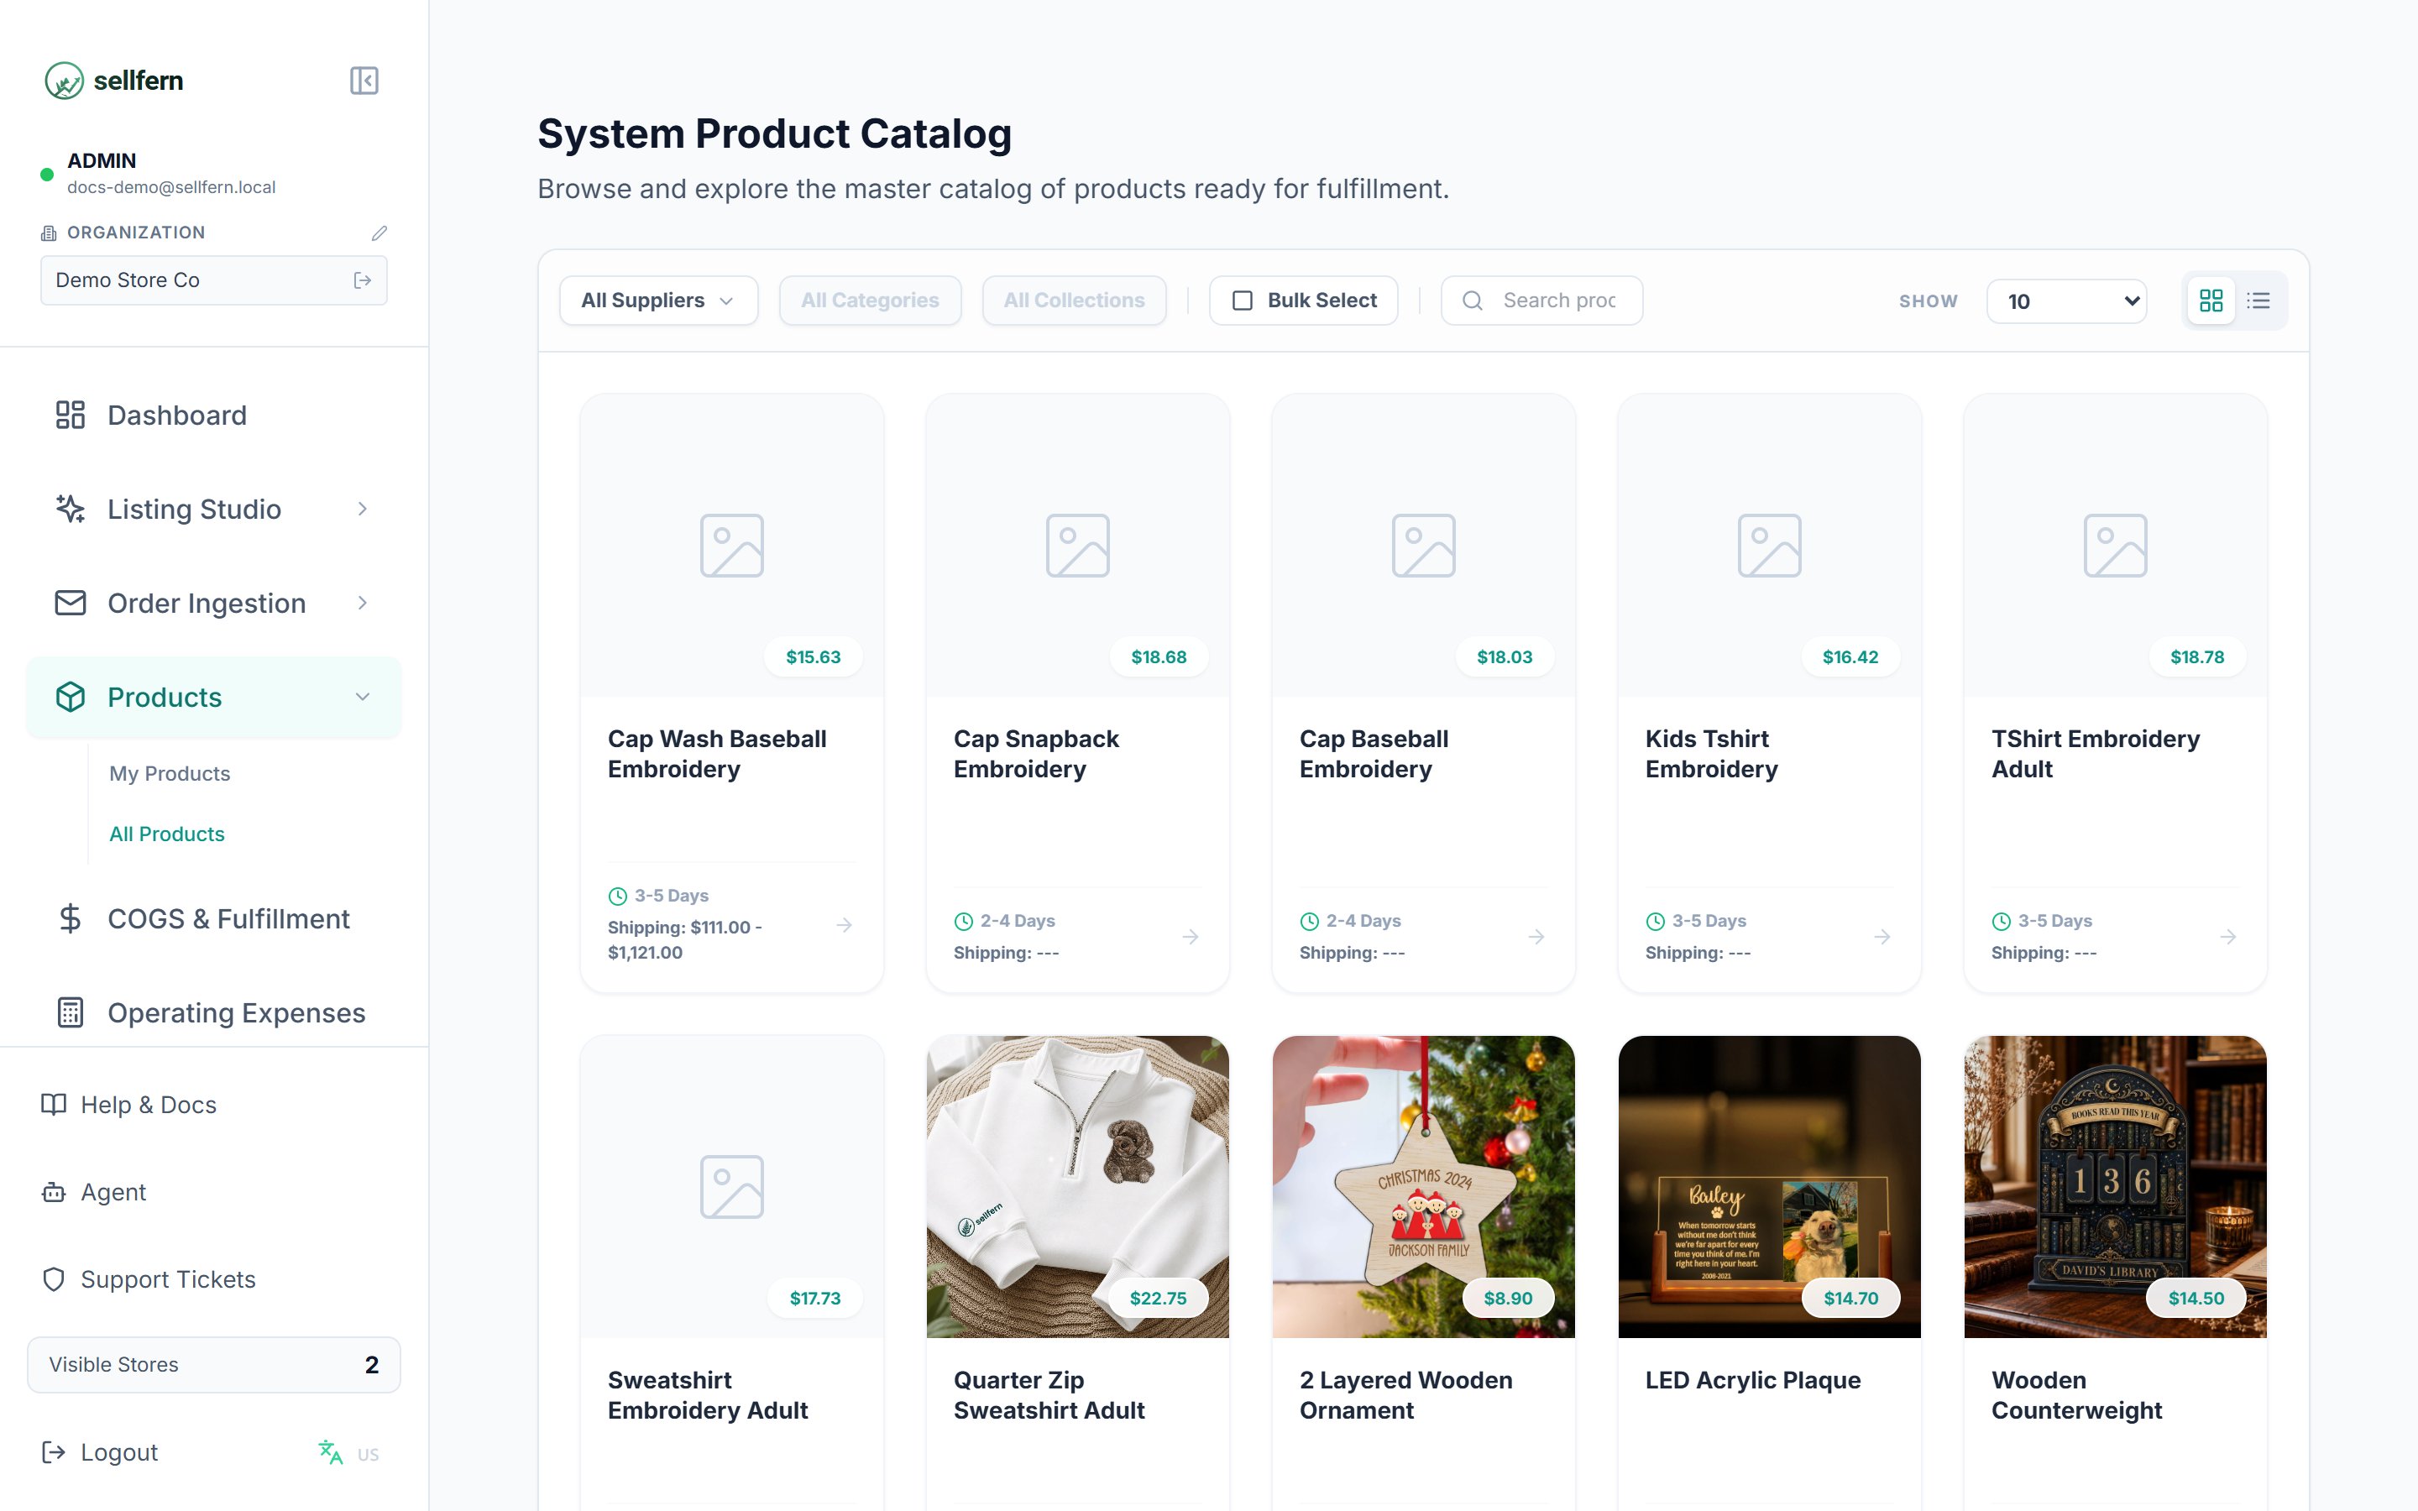
Task: Click the Listing Studio sparkle icon
Action: pyautogui.click(x=70, y=509)
